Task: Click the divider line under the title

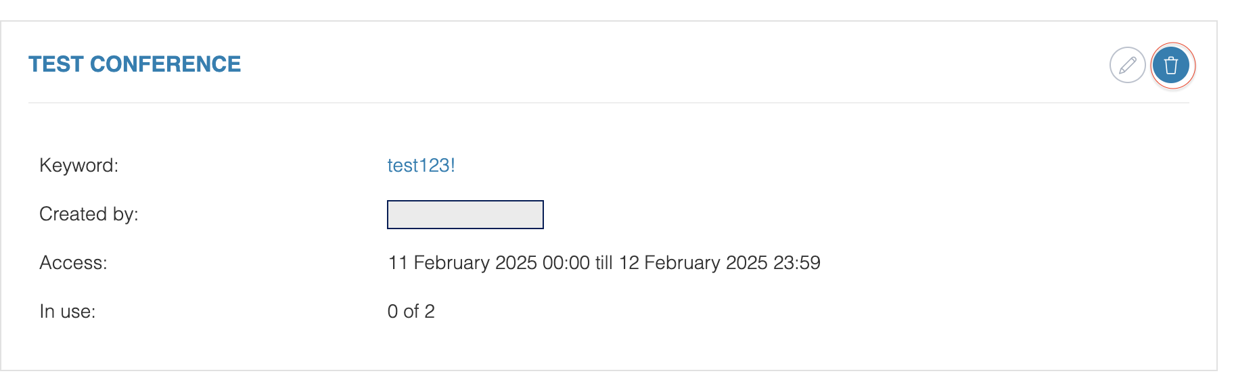Action: click(608, 103)
